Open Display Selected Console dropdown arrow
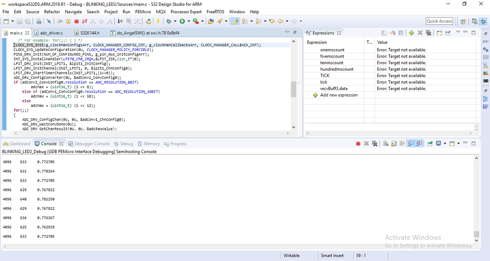 [445, 144]
